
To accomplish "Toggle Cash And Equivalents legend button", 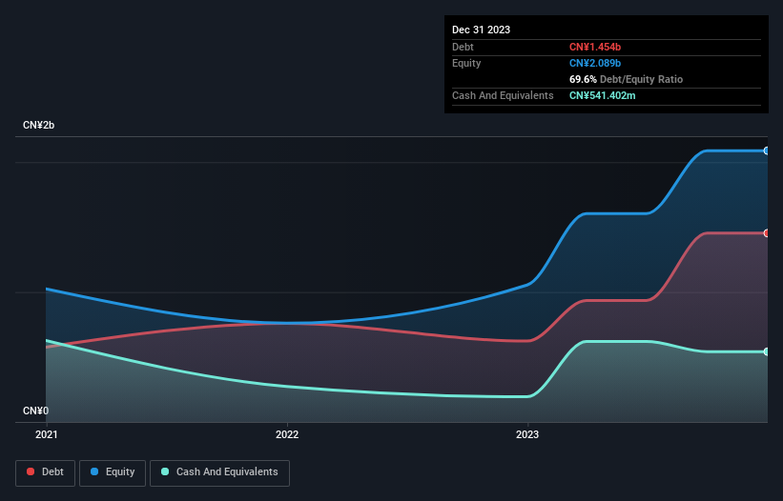I will pyautogui.click(x=219, y=472).
